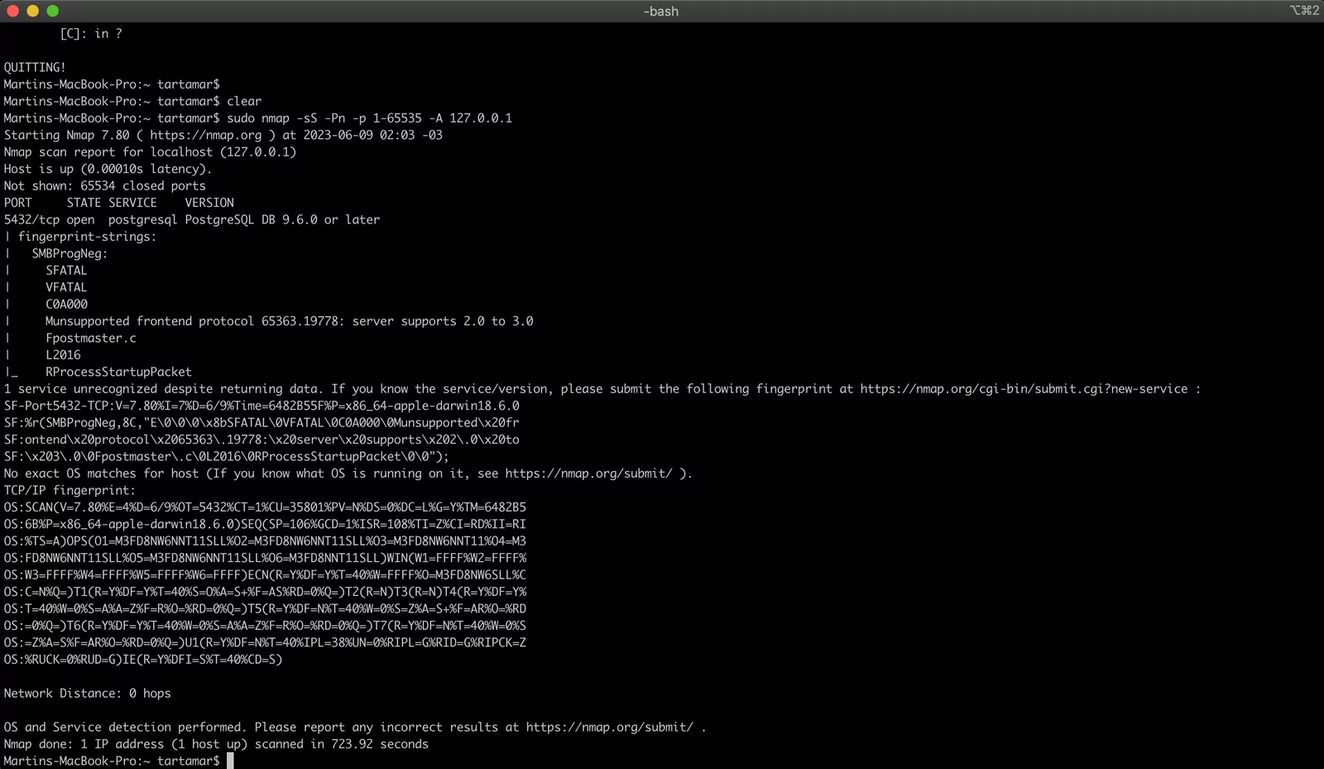Enter full screen with the green button
Screen dimensions: 1324x769
click(51, 11)
